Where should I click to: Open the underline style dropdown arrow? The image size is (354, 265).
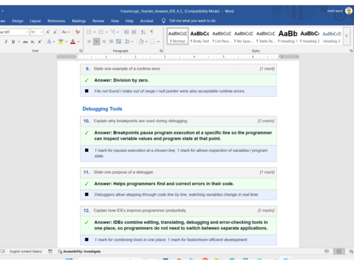click(x=18, y=42)
